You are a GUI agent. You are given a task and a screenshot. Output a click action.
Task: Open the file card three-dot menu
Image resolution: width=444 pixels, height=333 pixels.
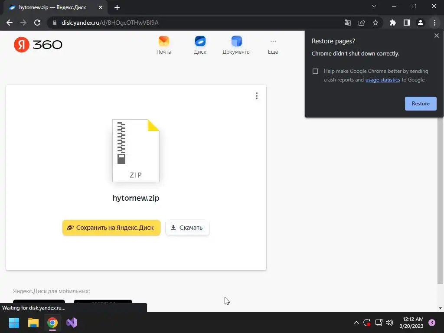pos(257,96)
